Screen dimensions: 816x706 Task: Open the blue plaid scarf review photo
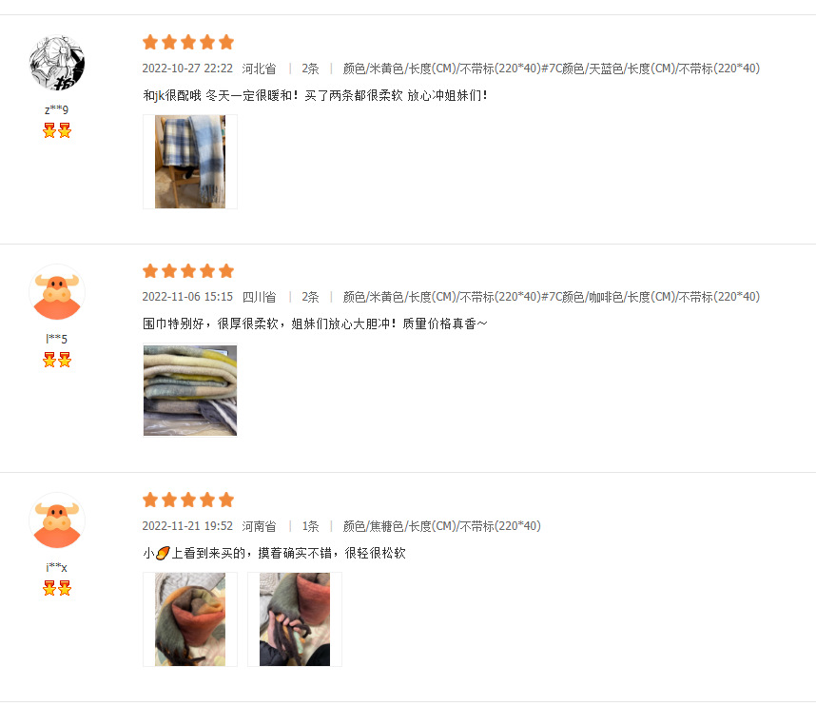tap(190, 162)
